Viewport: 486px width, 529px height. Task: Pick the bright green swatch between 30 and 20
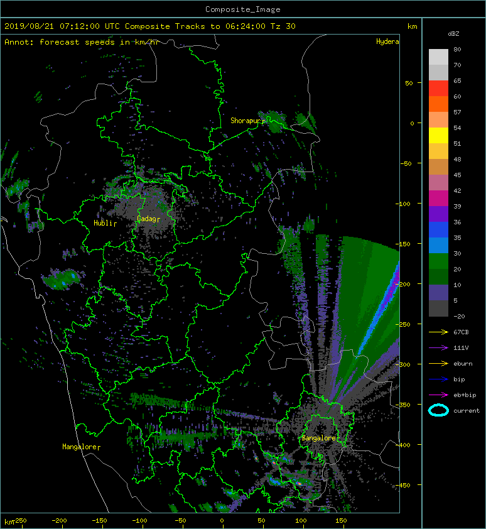(438, 261)
